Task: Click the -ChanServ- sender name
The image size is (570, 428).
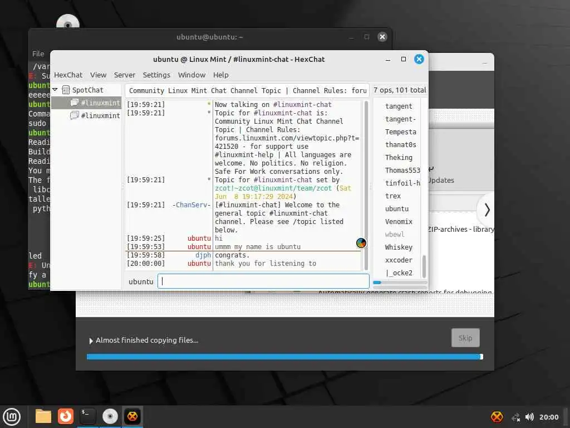Action: pos(191,205)
